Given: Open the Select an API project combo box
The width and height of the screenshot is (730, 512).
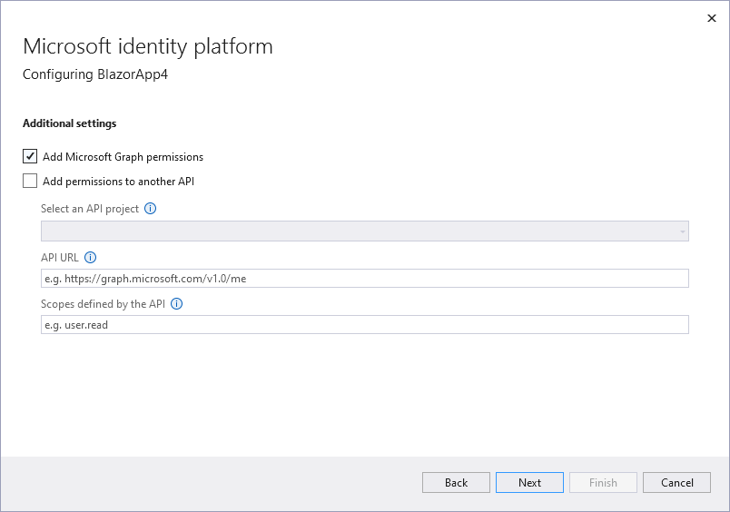Looking at the screenshot, I should (363, 231).
